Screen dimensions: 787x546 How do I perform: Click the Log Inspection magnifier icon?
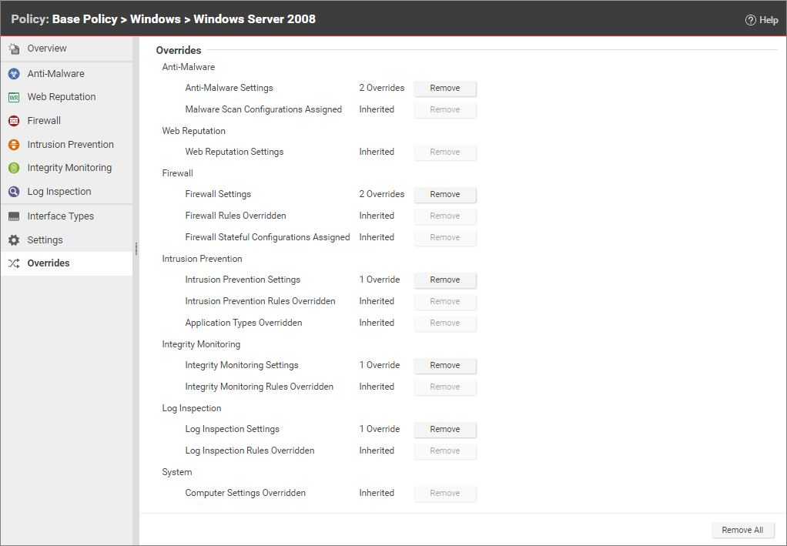14,192
